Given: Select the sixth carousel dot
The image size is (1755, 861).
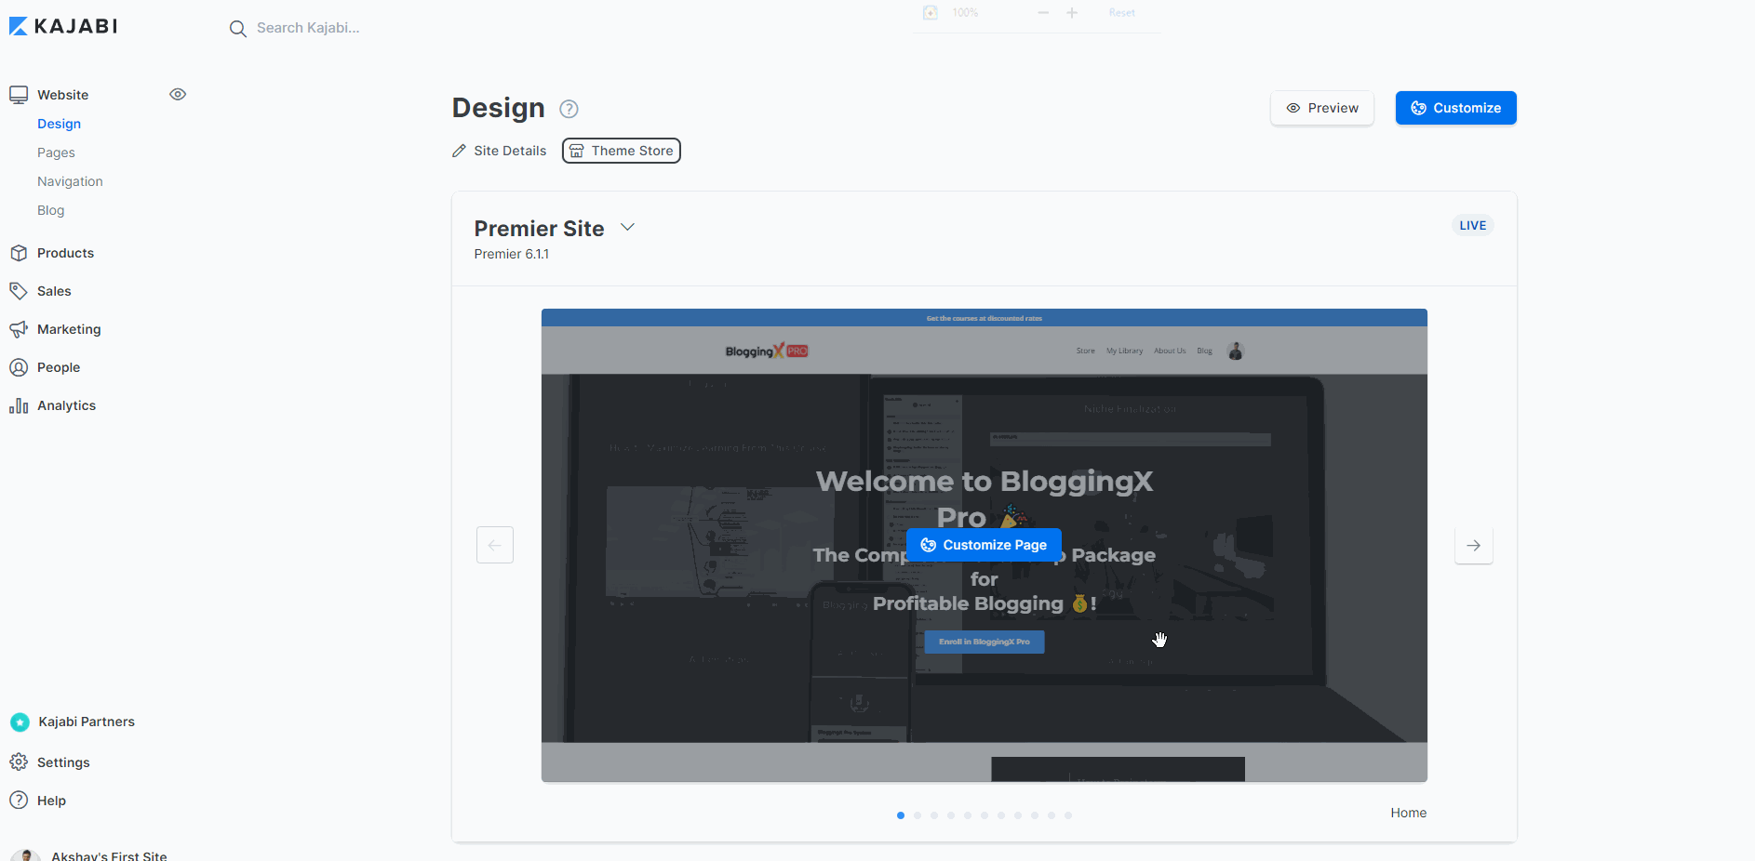Looking at the screenshot, I should 985,815.
